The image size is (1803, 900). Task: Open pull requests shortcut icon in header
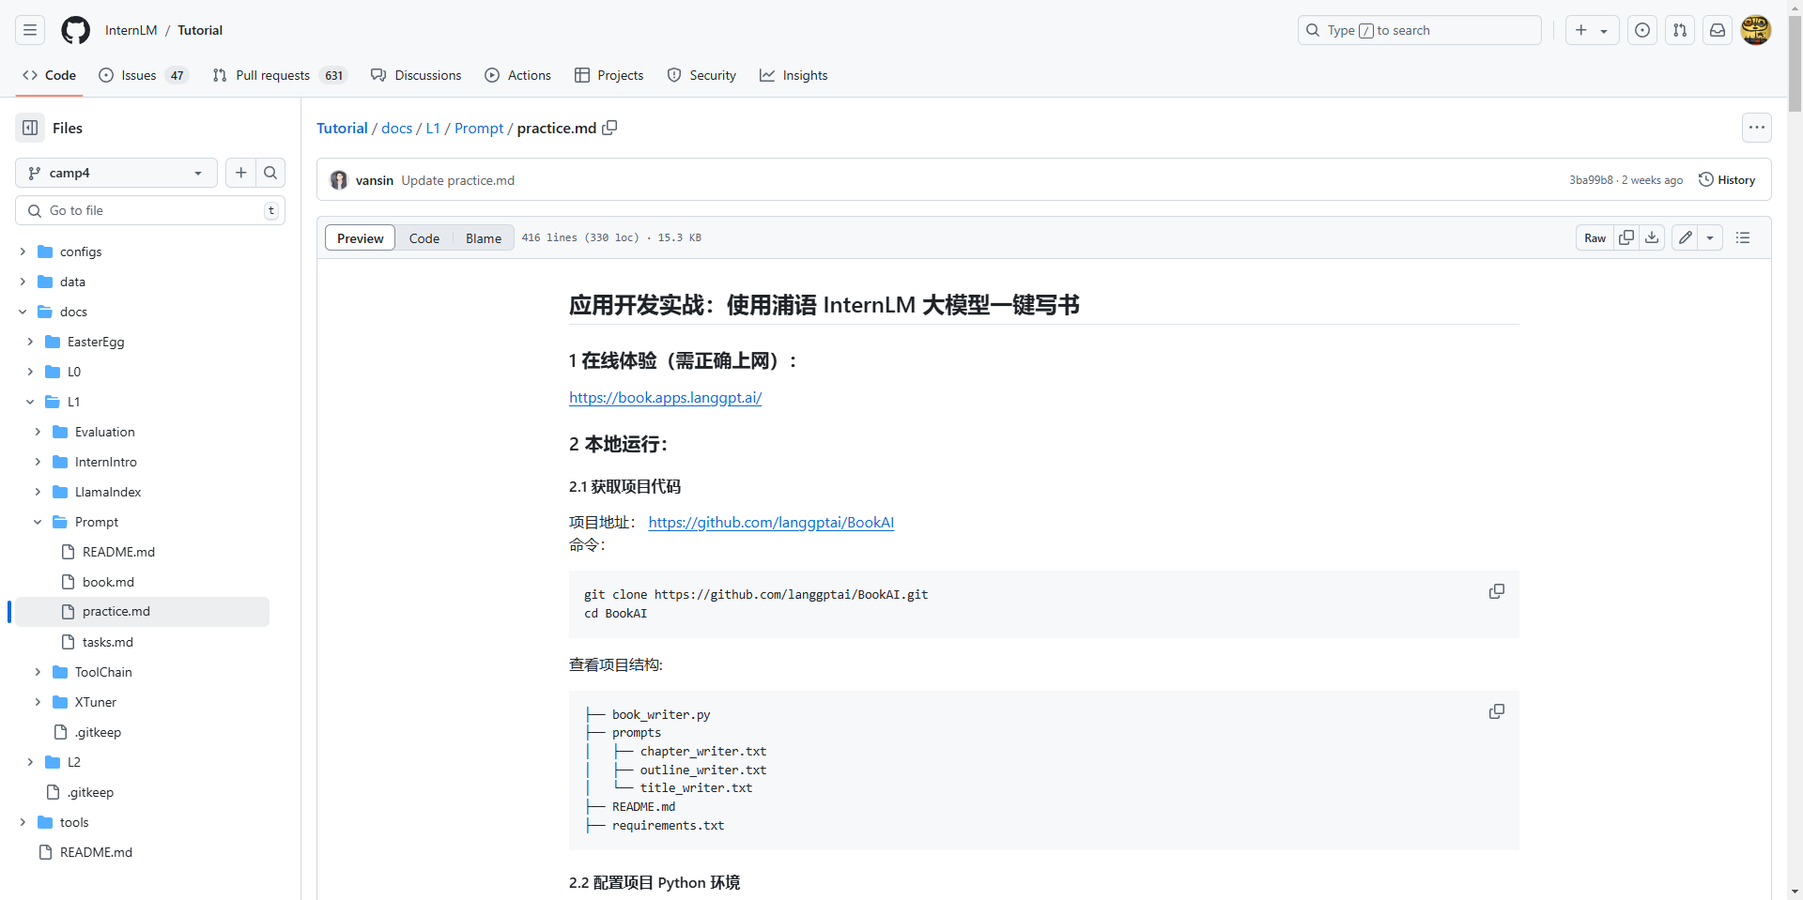pos(1680,30)
